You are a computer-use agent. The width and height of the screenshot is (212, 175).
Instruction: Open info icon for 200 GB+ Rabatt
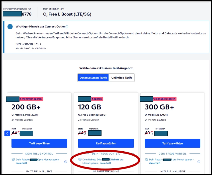point(66,162)
